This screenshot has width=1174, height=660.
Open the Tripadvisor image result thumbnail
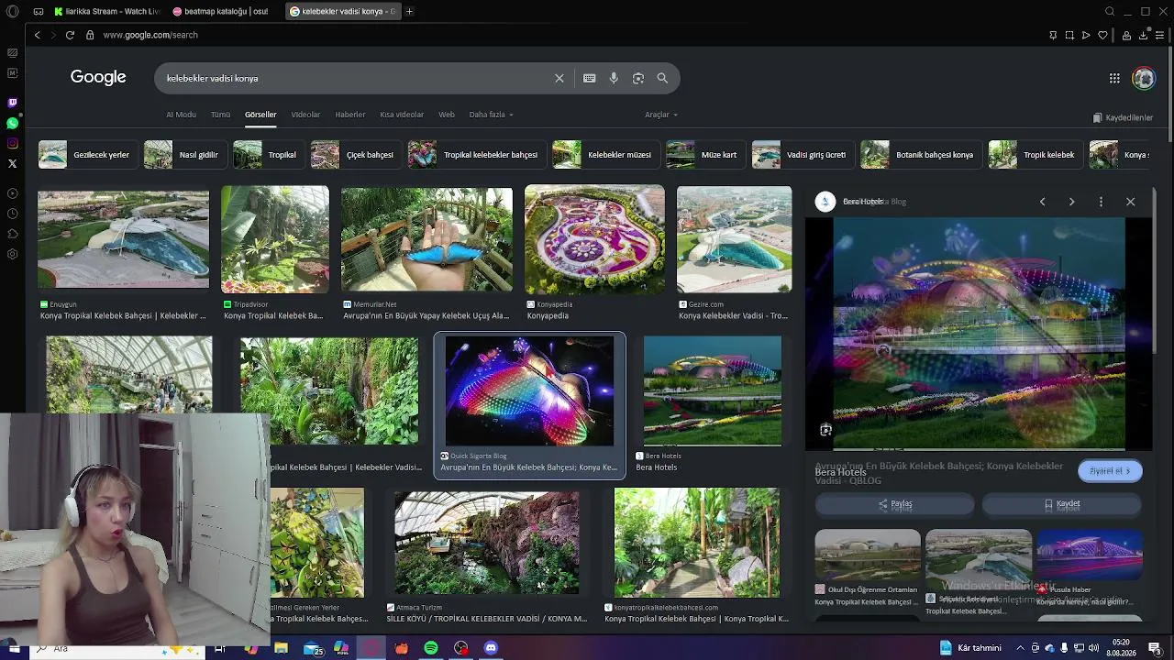274,240
